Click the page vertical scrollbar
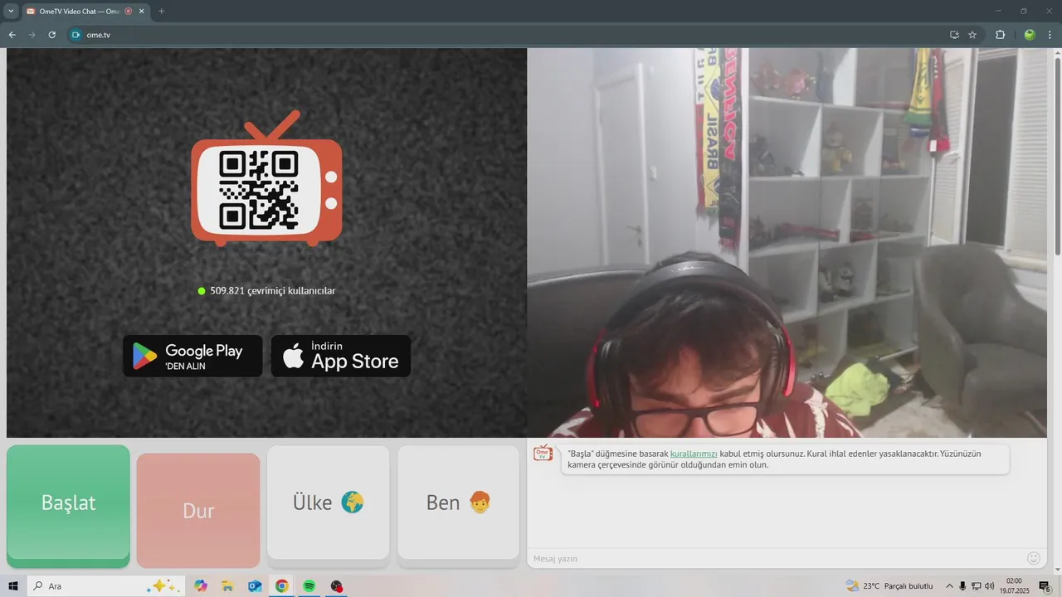The image size is (1062, 597). click(1057, 158)
